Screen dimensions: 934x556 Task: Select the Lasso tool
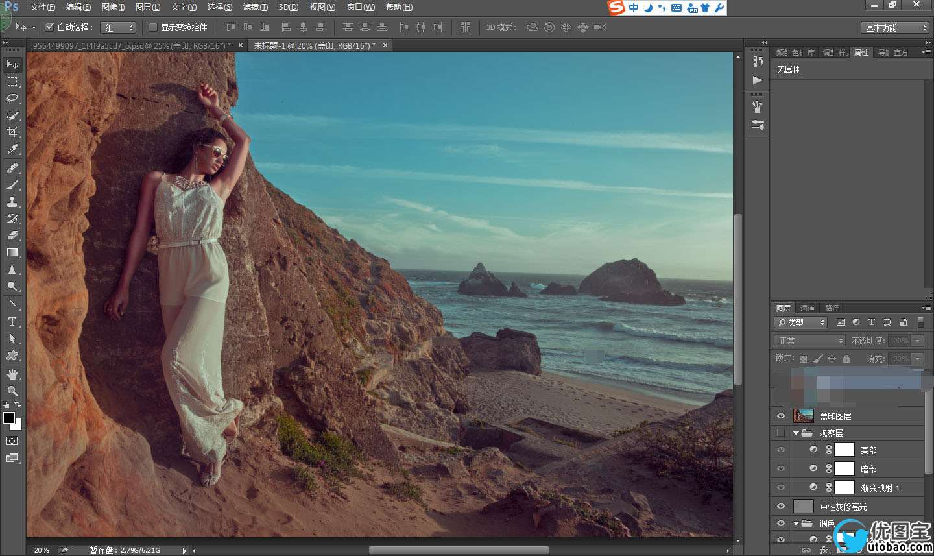tap(12, 99)
